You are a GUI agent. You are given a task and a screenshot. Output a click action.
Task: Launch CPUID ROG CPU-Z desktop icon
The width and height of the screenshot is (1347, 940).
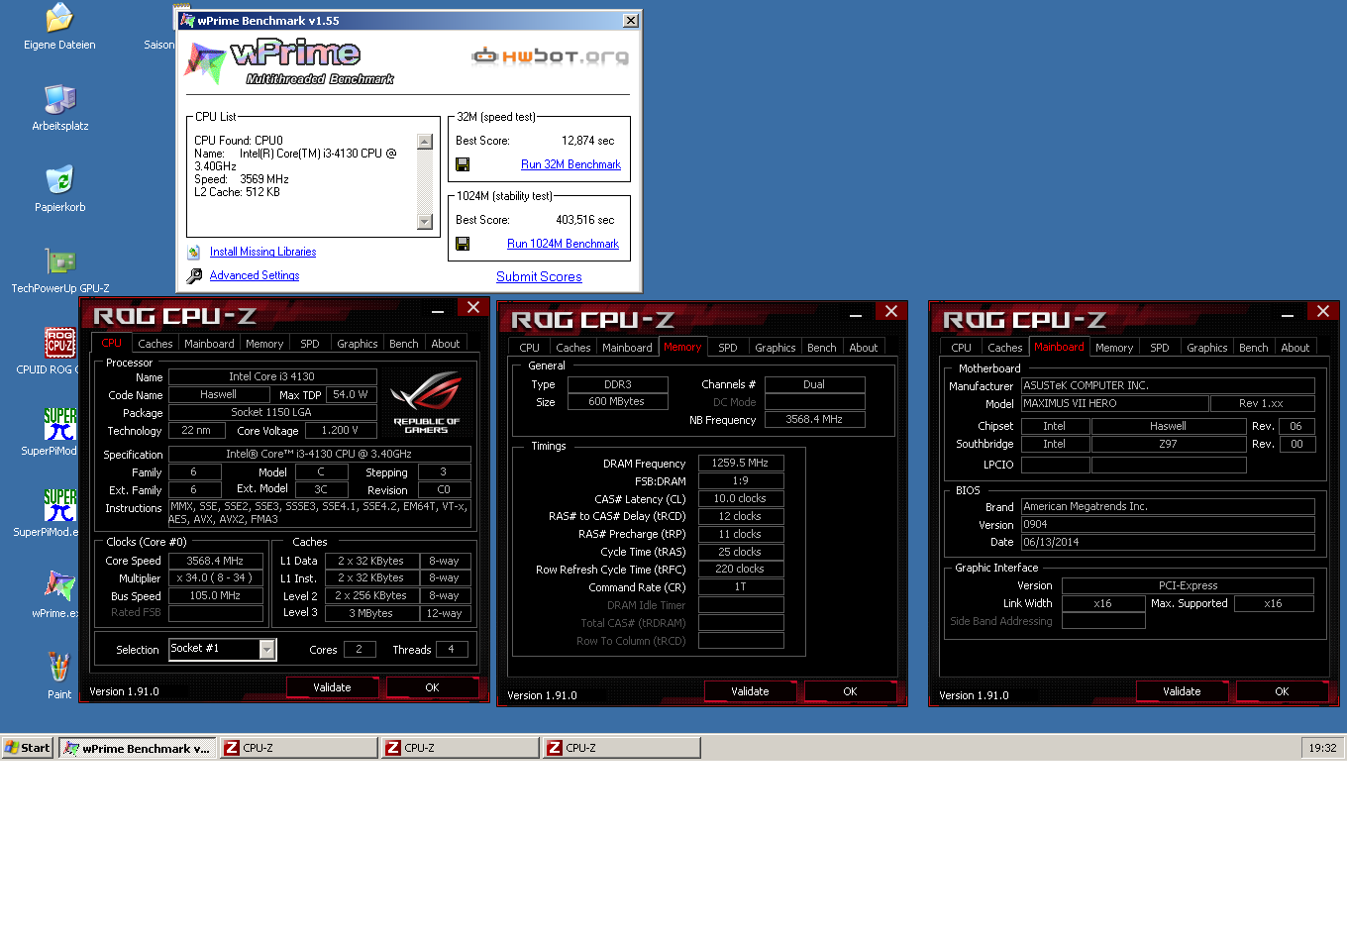59,343
